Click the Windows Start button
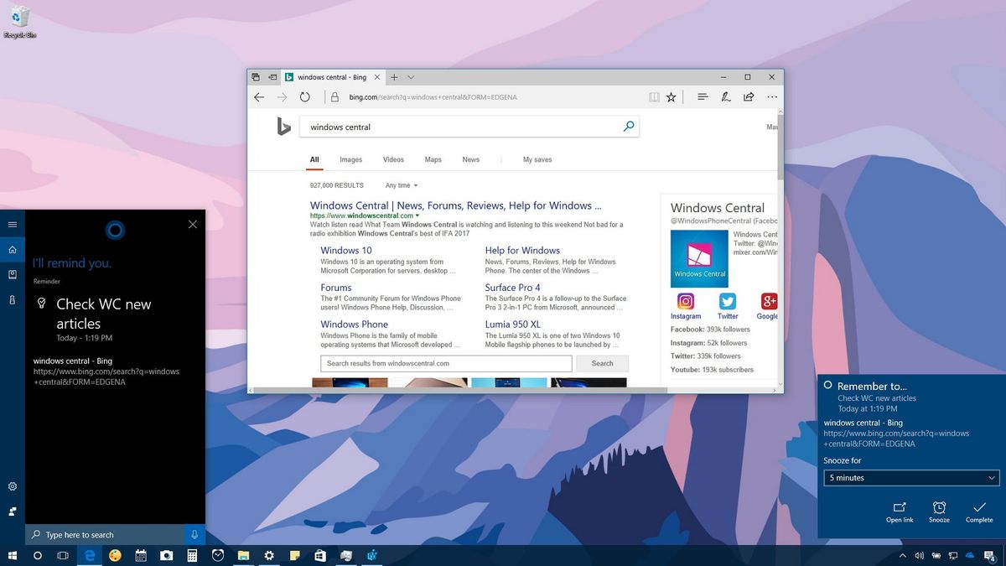1006x566 pixels. tap(13, 555)
